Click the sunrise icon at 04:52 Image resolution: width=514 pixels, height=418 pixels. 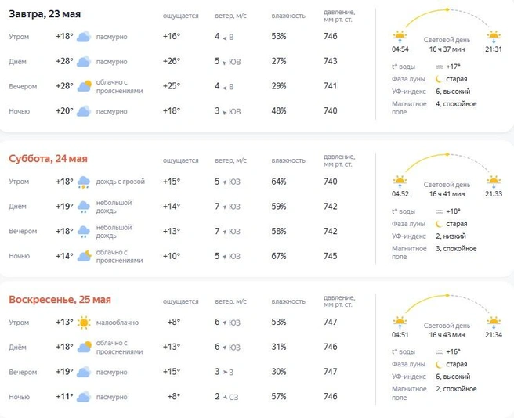click(400, 181)
